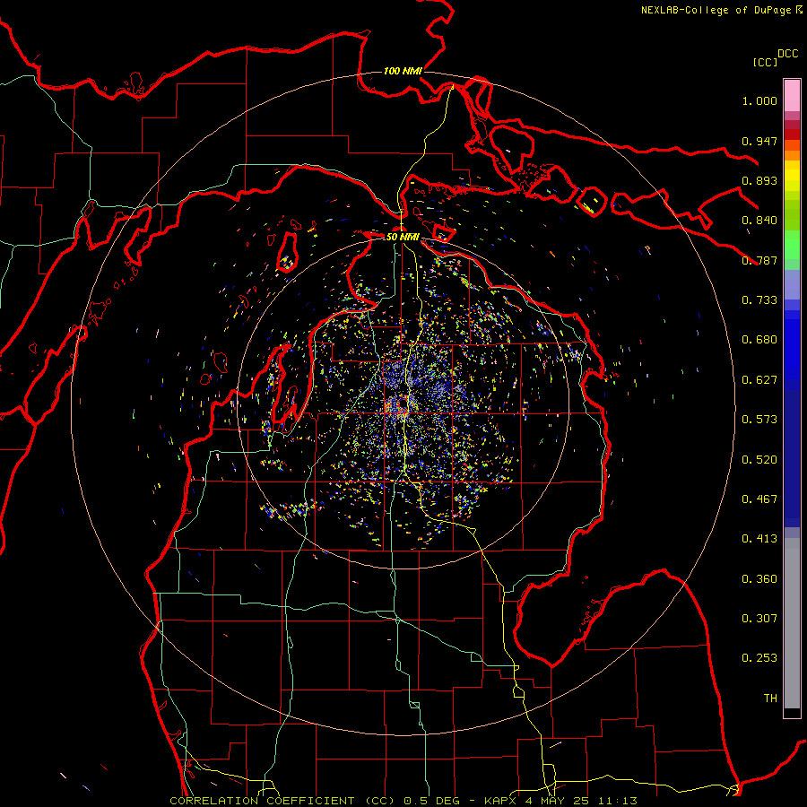Click the 0.413 scale value
Viewport: 807px width, 807px height.
pyautogui.click(x=759, y=539)
